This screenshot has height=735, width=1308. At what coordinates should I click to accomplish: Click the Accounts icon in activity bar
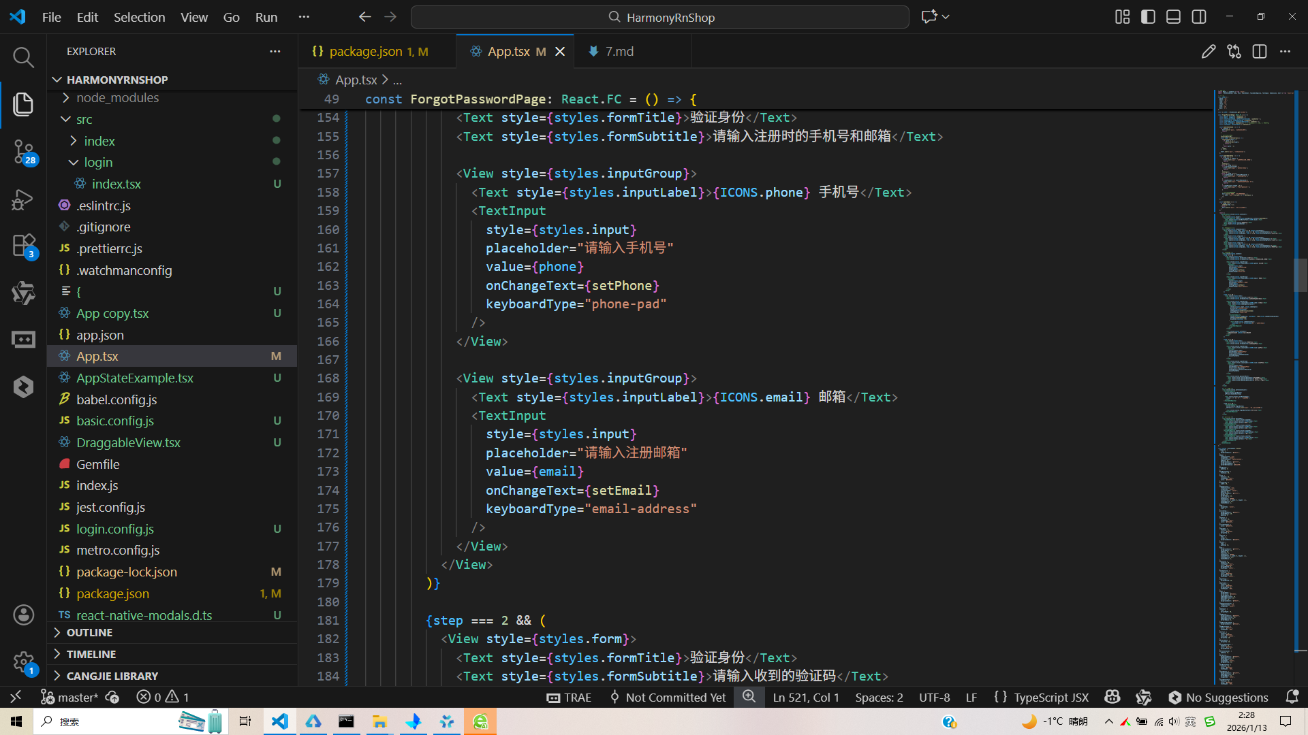[23, 615]
